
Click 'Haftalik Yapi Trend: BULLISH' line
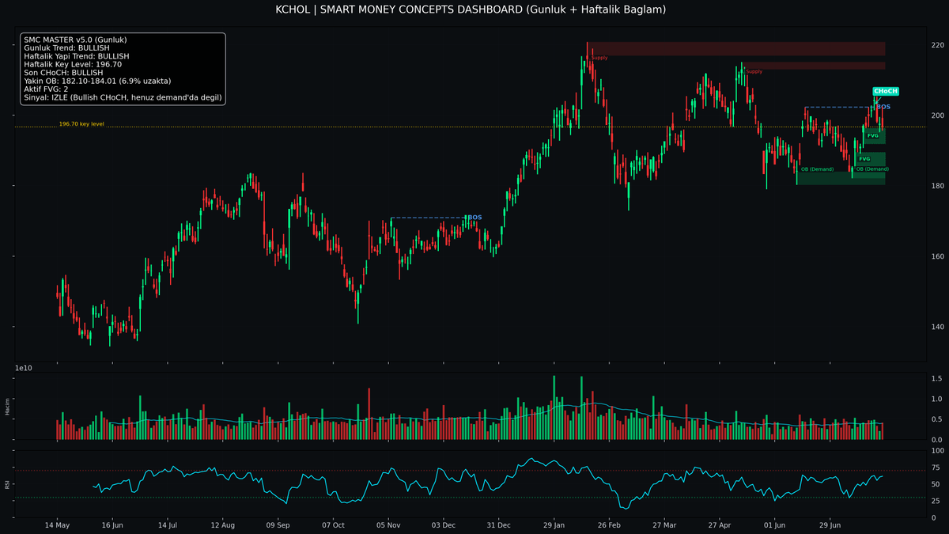point(77,56)
